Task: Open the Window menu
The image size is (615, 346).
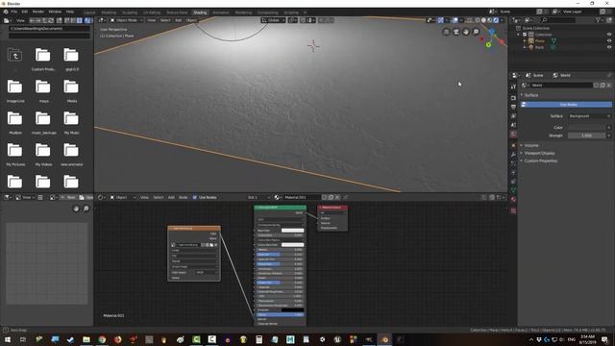Action: [55, 12]
